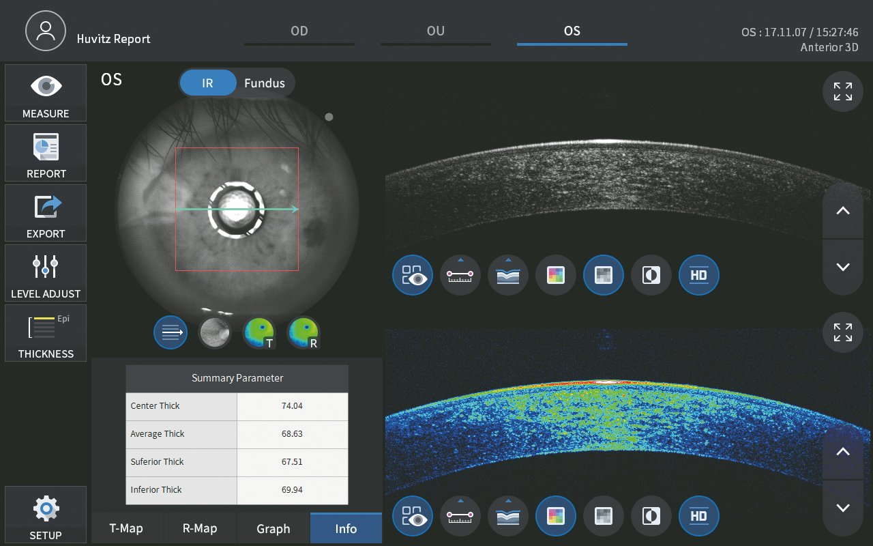
Task: Open SETUP gear settings
Action: (x=46, y=515)
